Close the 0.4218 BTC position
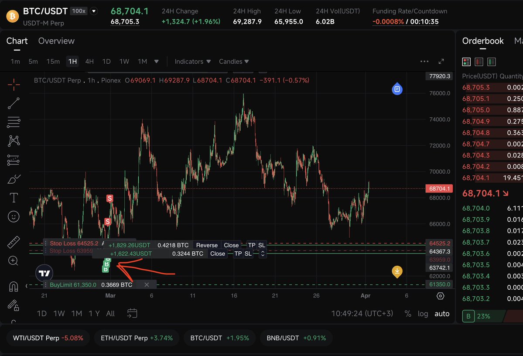Screen dimensions: 523x356 (231, 245)
